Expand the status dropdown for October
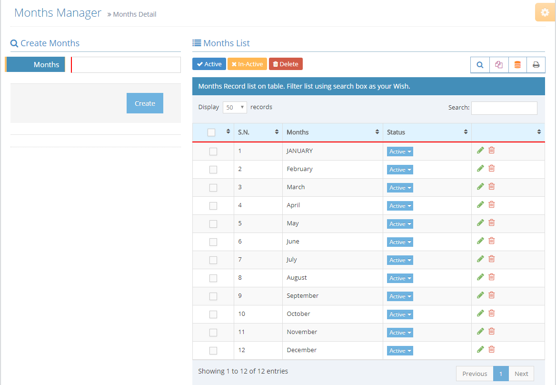Image resolution: width=556 pixels, height=385 pixels. click(x=400, y=314)
